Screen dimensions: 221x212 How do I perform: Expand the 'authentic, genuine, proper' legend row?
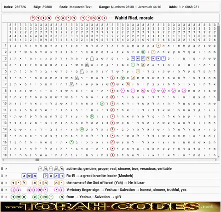click(x=6, y=169)
